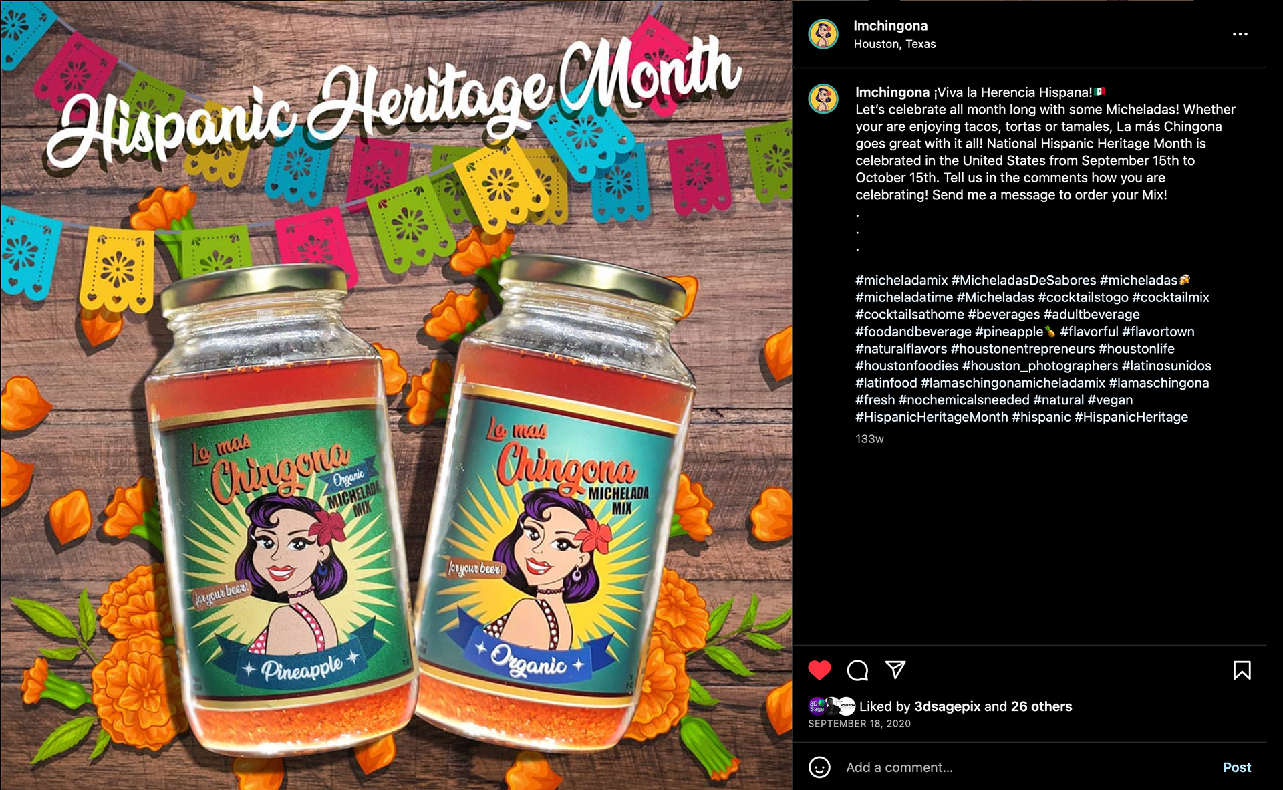Open lmchingona username in header
The width and height of the screenshot is (1283, 790).
pyautogui.click(x=890, y=25)
